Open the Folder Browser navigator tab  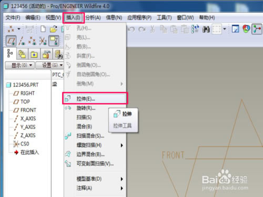pyautogui.click(x=34, y=54)
